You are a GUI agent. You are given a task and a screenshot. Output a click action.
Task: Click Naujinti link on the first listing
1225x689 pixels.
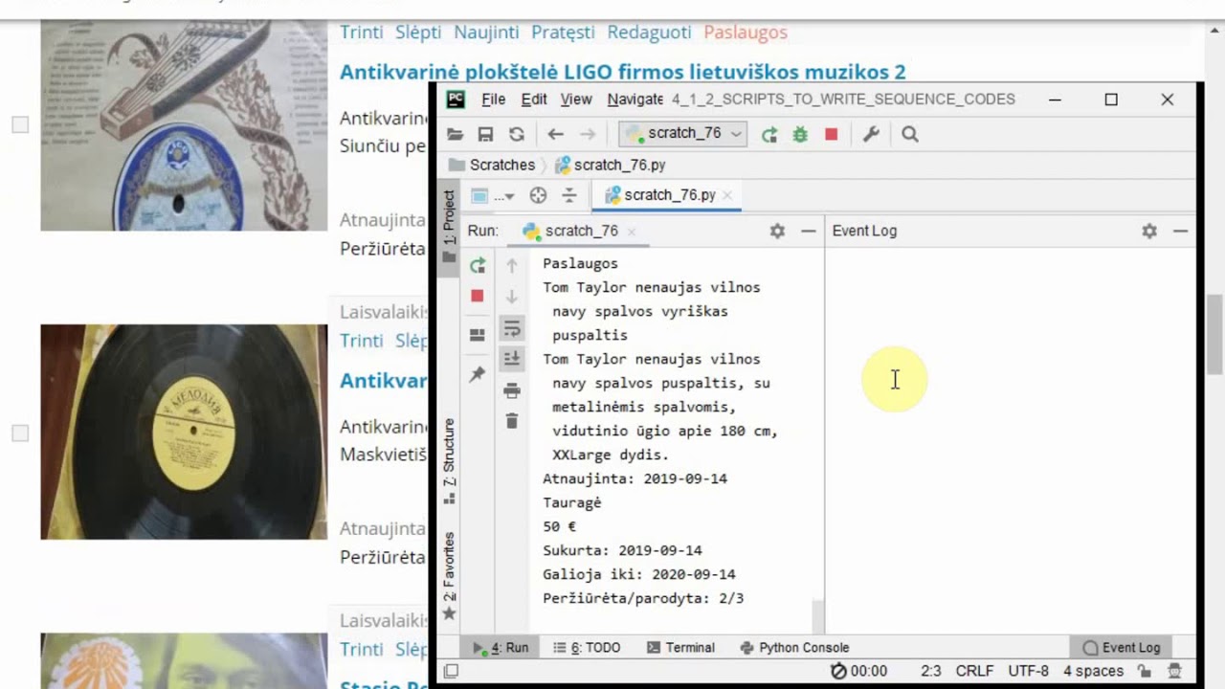tap(486, 32)
